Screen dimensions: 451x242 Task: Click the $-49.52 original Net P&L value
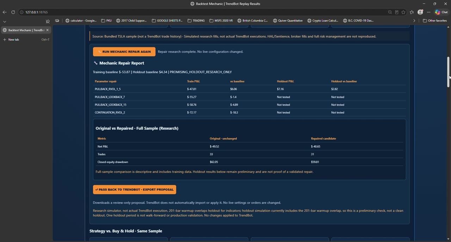point(215,146)
